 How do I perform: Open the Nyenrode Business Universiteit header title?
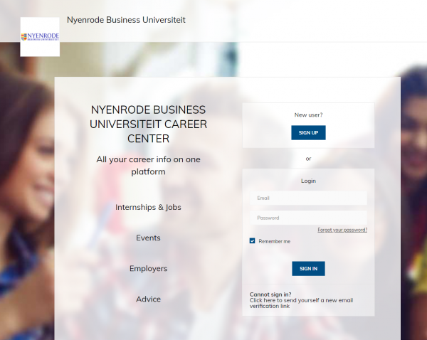coord(126,20)
